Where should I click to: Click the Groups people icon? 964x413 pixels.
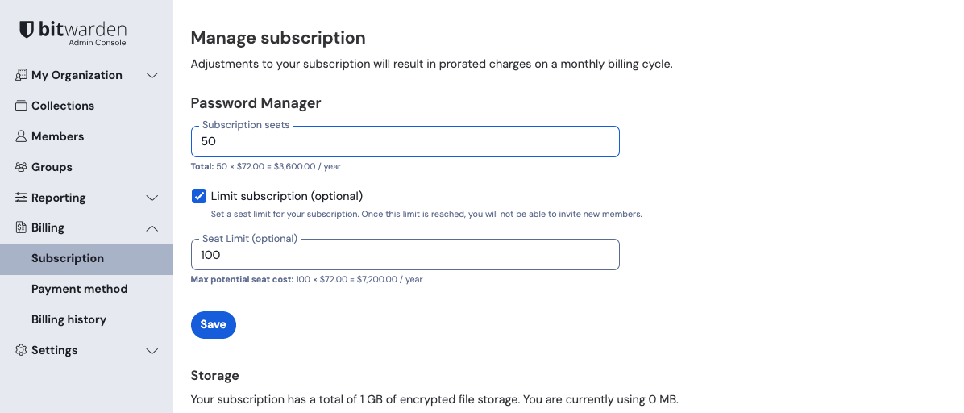pos(21,167)
